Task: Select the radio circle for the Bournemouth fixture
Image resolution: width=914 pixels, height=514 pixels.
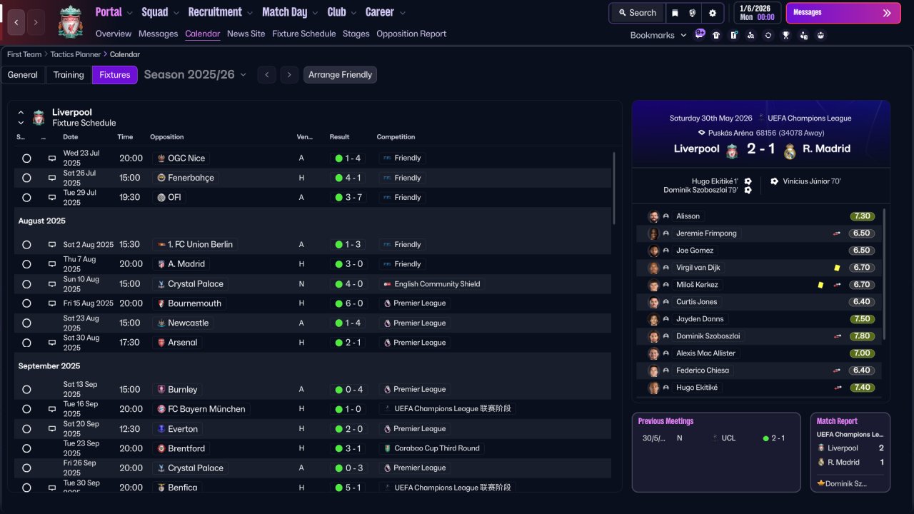Action: pos(26,303)
